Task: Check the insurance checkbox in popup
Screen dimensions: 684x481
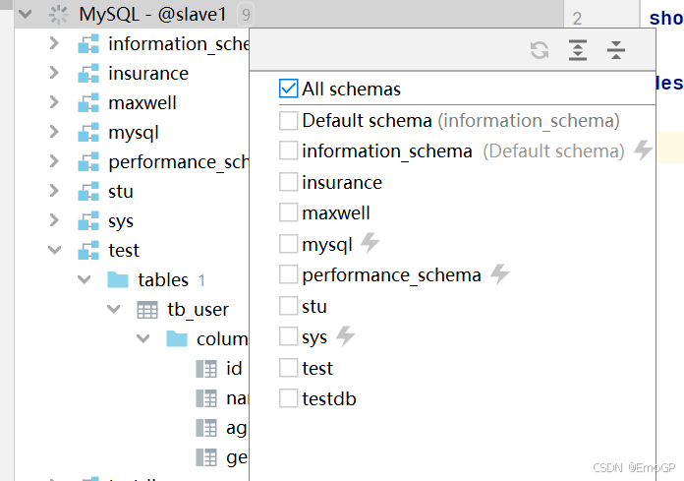Action: pos(288,182)
